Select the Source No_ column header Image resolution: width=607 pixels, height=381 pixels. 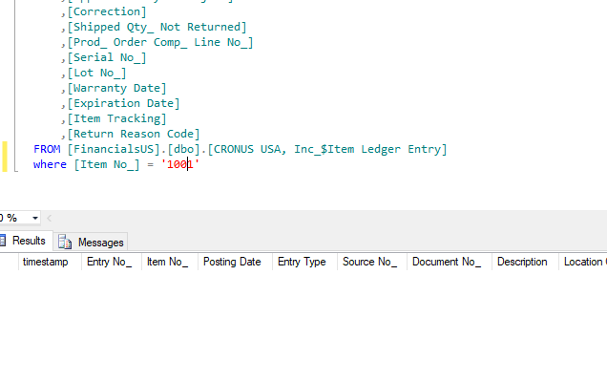[371, 262]
